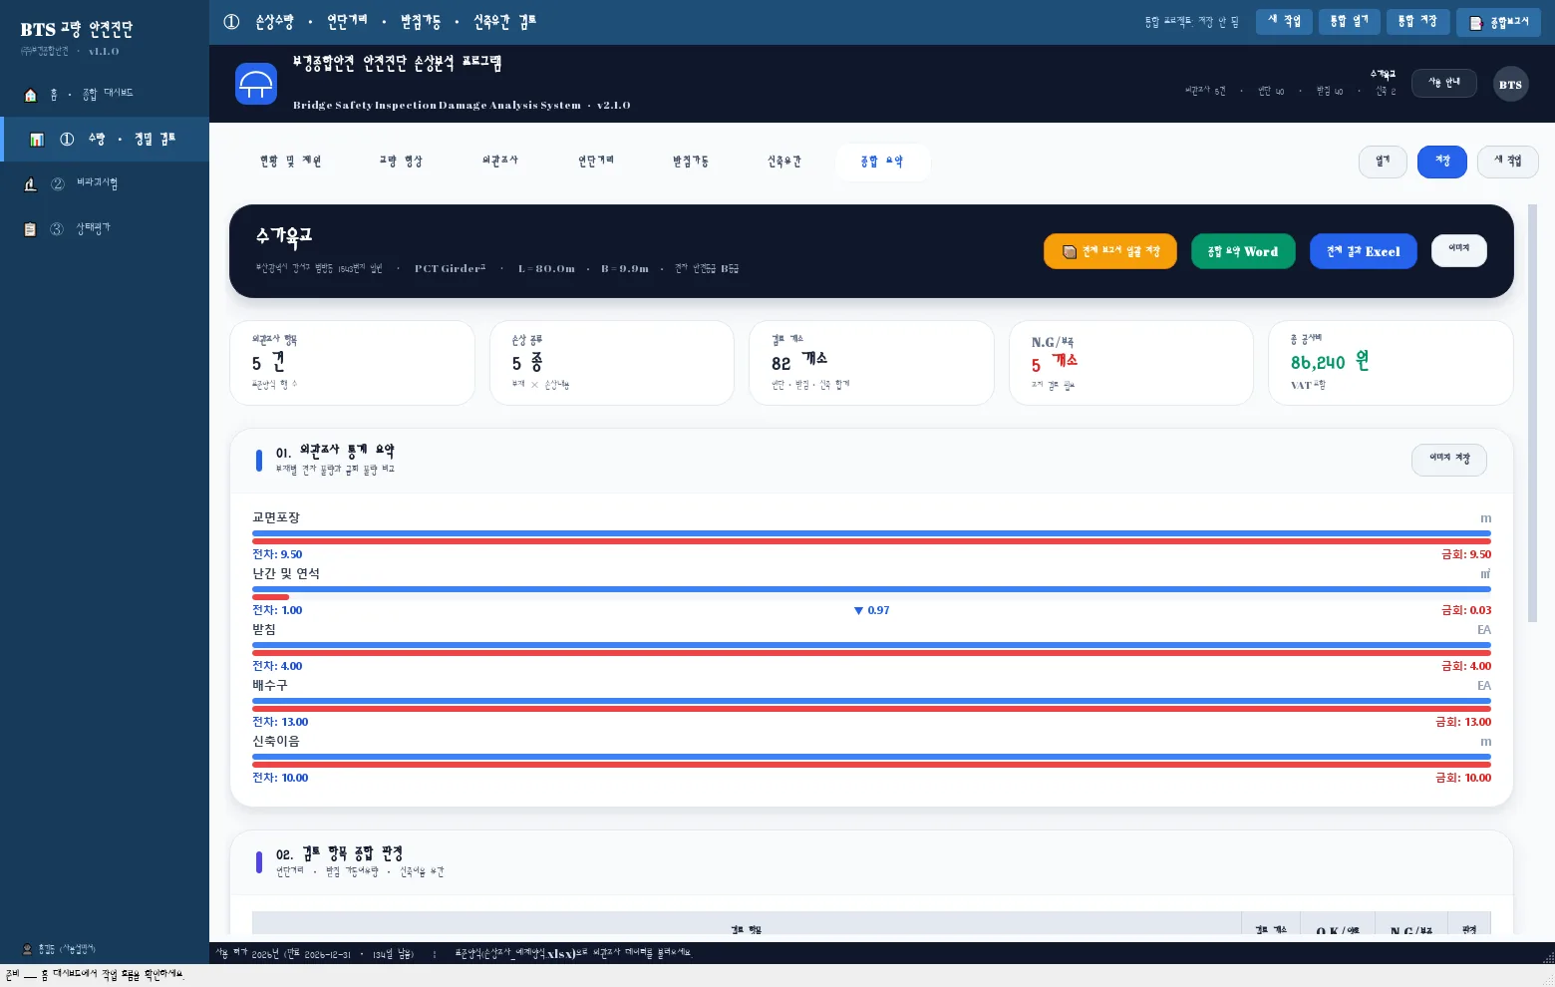Click the 새 작업 button beside 저장
This screenshot has width=1555, height=987.
point(1507,162)
